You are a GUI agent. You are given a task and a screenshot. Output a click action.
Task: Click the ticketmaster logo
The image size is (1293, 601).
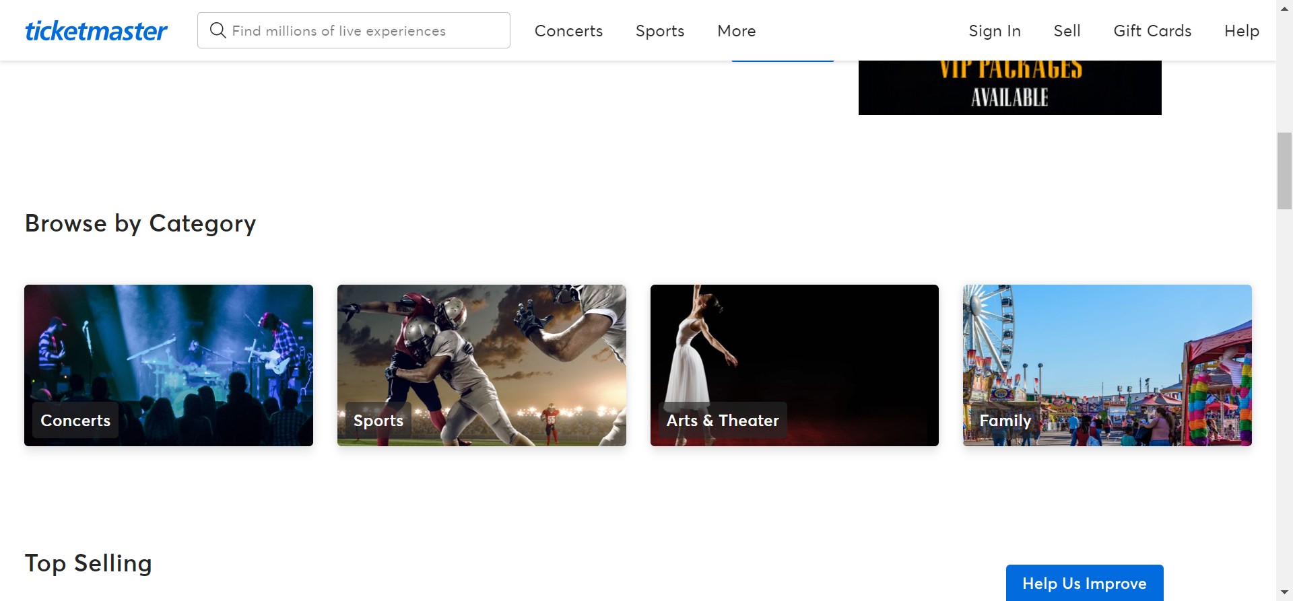point(96,31)
